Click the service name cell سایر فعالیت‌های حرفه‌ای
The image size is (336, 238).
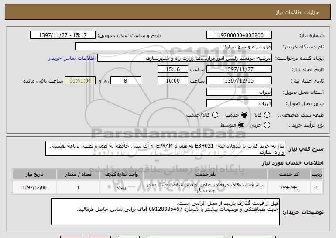(205, 188)
